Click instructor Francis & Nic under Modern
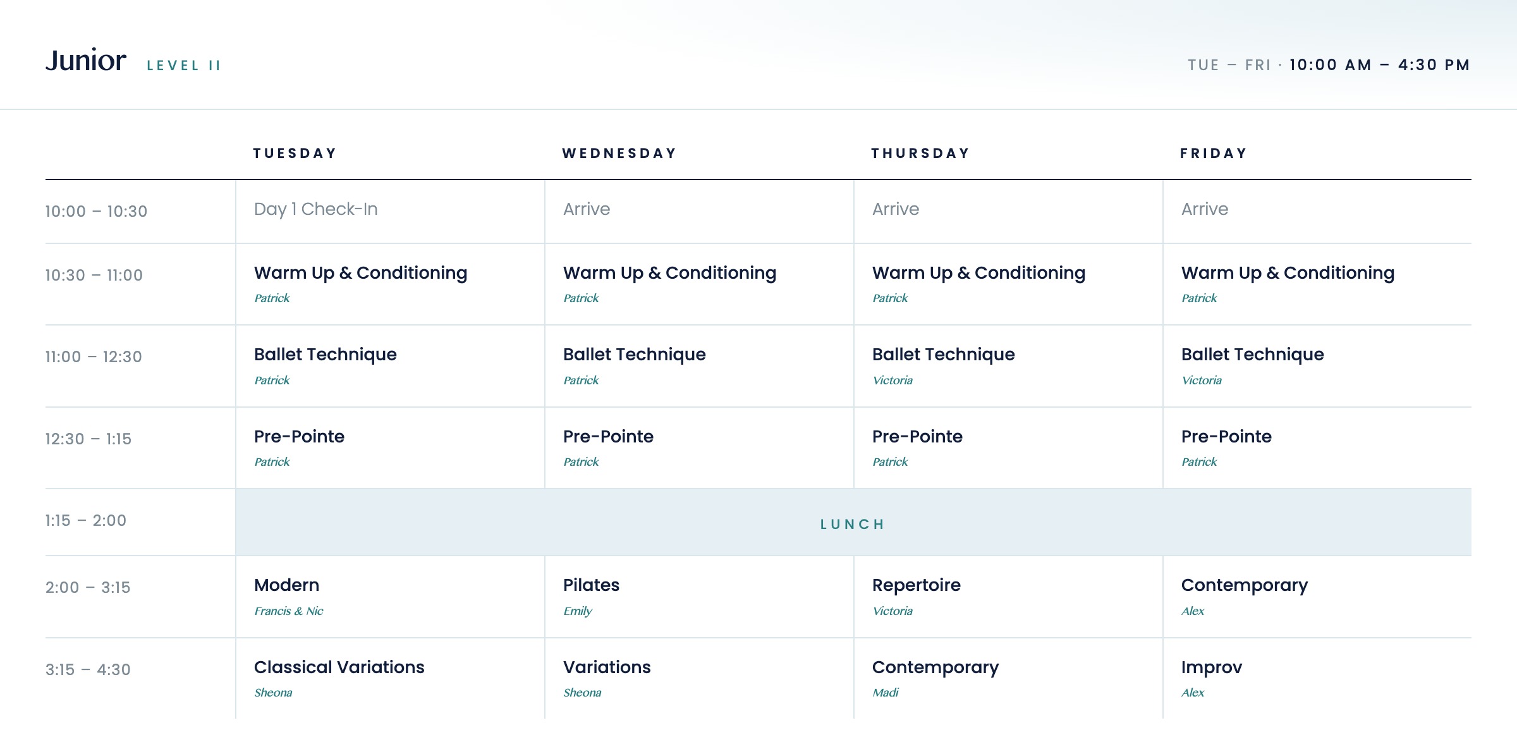 pos(289,611)
